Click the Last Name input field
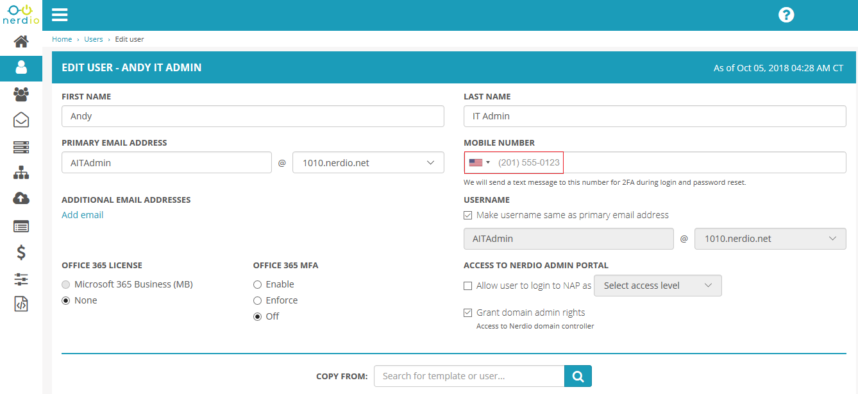This screenshot has height=394, width=858. [655, 116]
